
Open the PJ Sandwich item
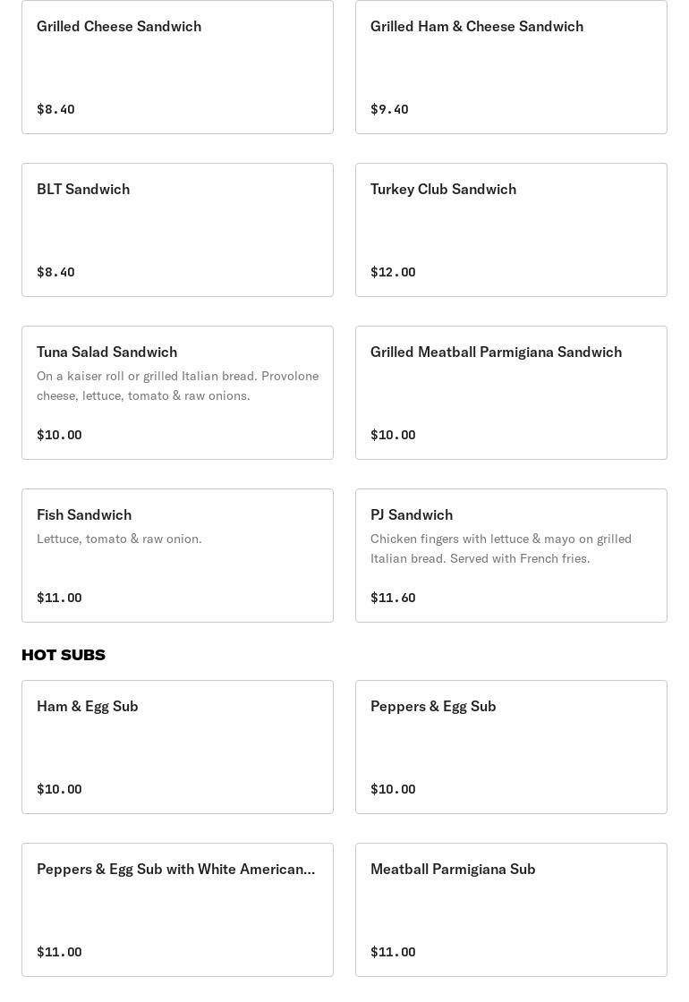tap(511, 556)
